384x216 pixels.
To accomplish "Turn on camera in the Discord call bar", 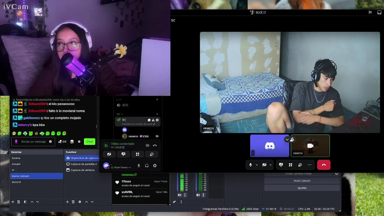I will (x=264, y=165).
